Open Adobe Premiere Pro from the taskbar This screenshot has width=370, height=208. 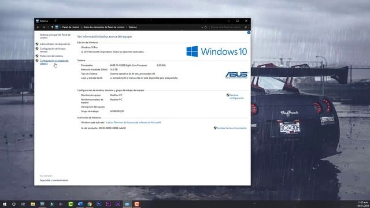click(x=108, y=204)
